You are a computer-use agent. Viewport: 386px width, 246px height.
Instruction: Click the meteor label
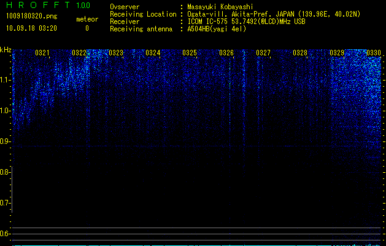point(87,19)
